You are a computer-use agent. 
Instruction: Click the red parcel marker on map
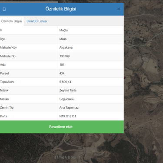point(125,78)
